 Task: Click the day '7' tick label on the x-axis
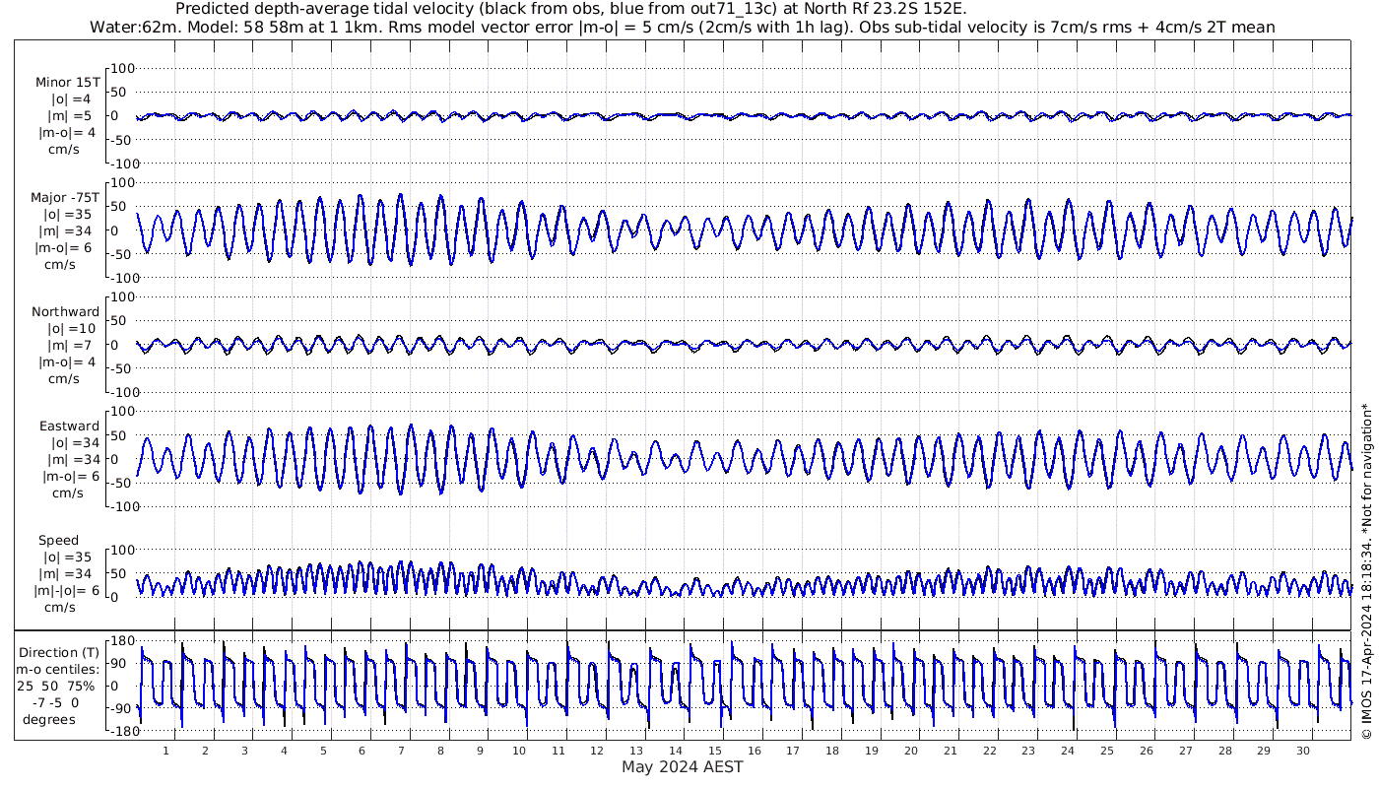tap(401, 751)
